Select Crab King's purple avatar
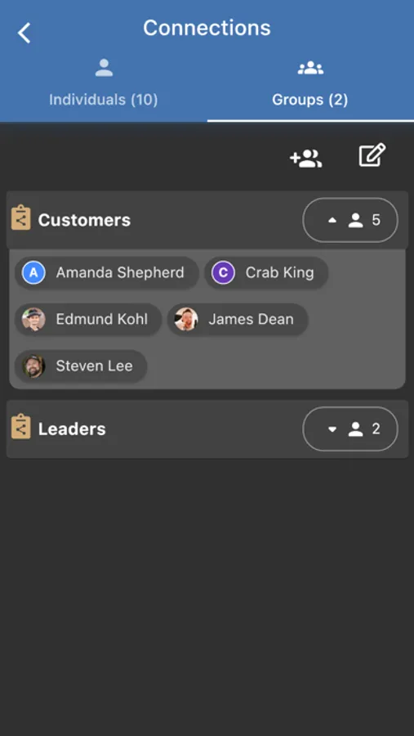The width and height of the screenshot is (414, 736). 223,272
